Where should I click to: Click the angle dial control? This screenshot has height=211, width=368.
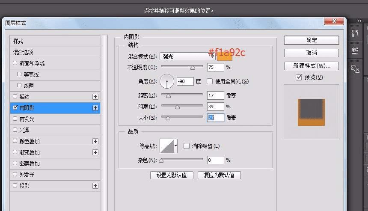(167, 81)
